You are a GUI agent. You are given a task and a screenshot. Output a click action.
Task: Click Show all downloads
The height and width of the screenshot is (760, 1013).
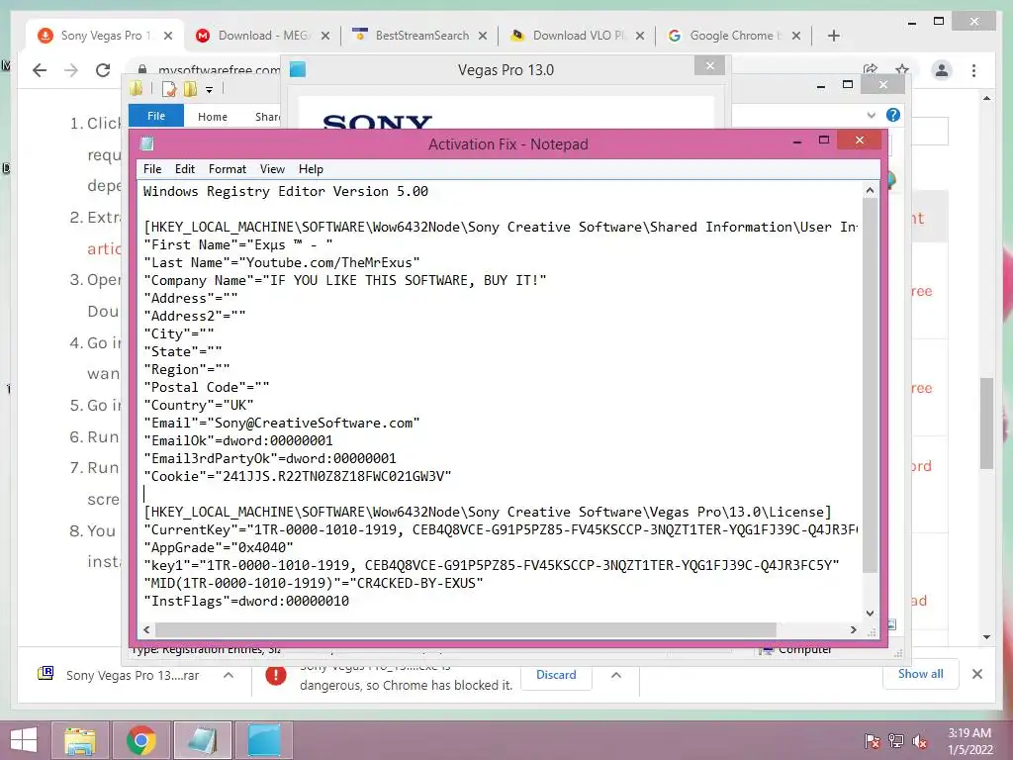click(x=921, y=674)
